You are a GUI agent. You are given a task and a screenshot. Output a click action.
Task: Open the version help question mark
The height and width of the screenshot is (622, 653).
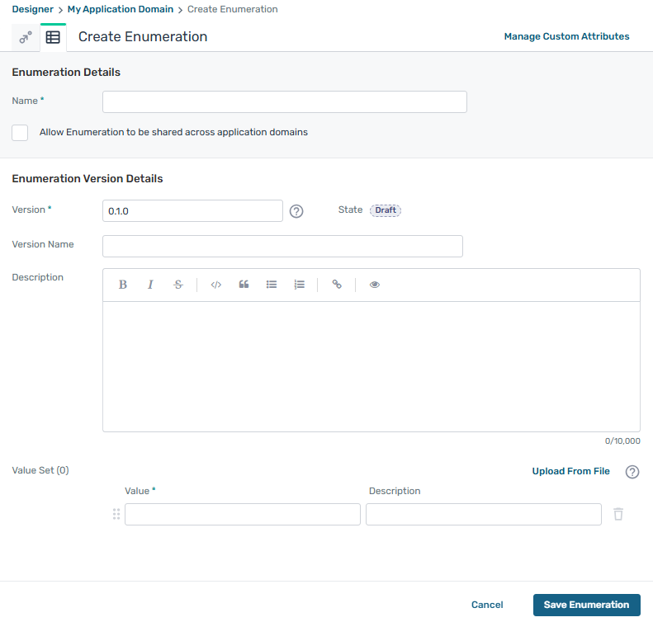click(297, 211)
